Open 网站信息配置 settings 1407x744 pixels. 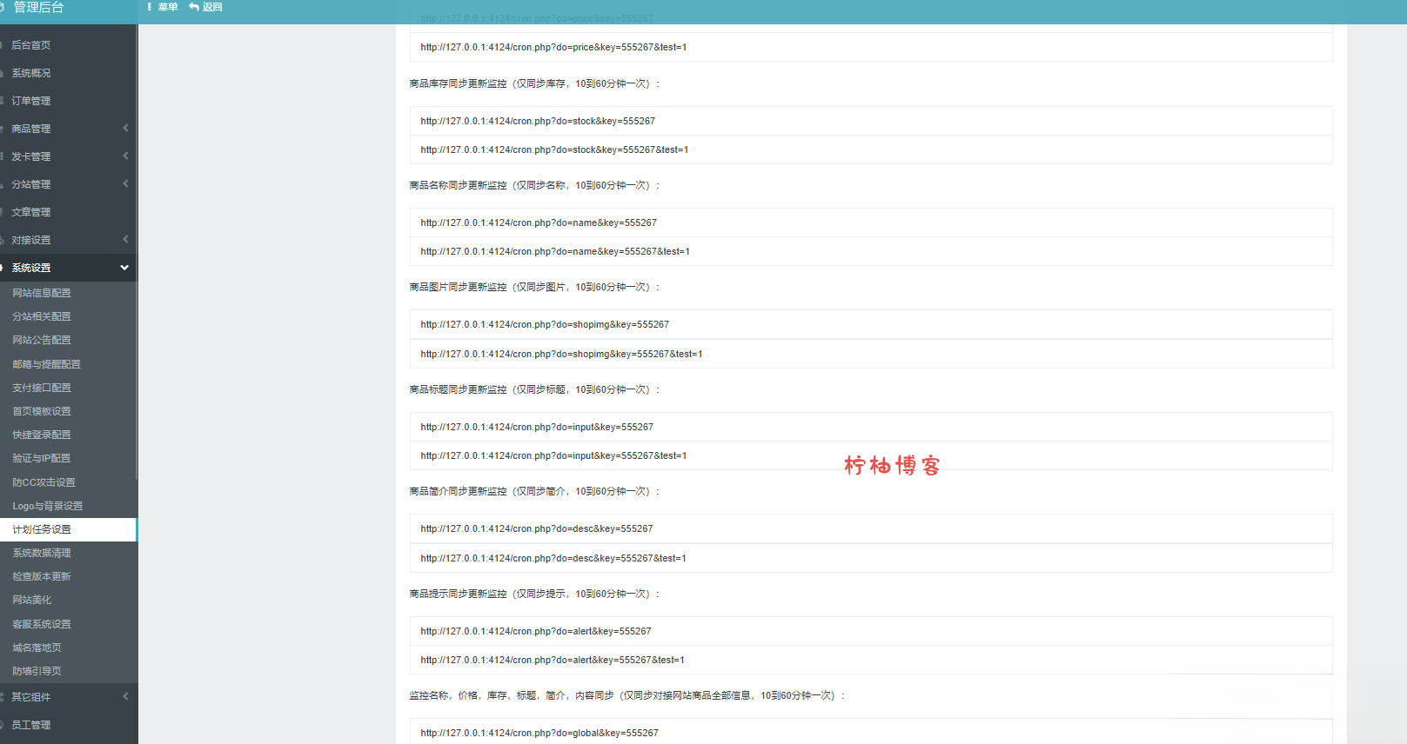(x=42, y=293)
